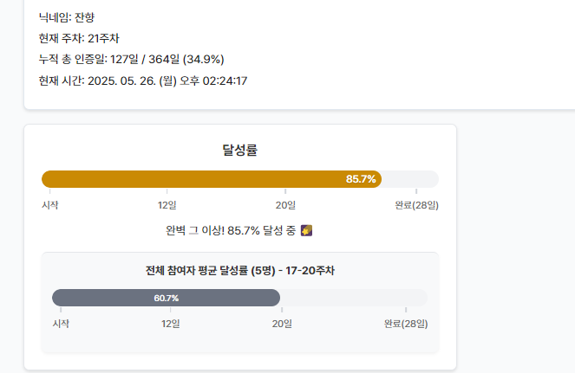Click the shooting star emoji icon
This screenshot has width=575, height=373.
click(306, 230)
